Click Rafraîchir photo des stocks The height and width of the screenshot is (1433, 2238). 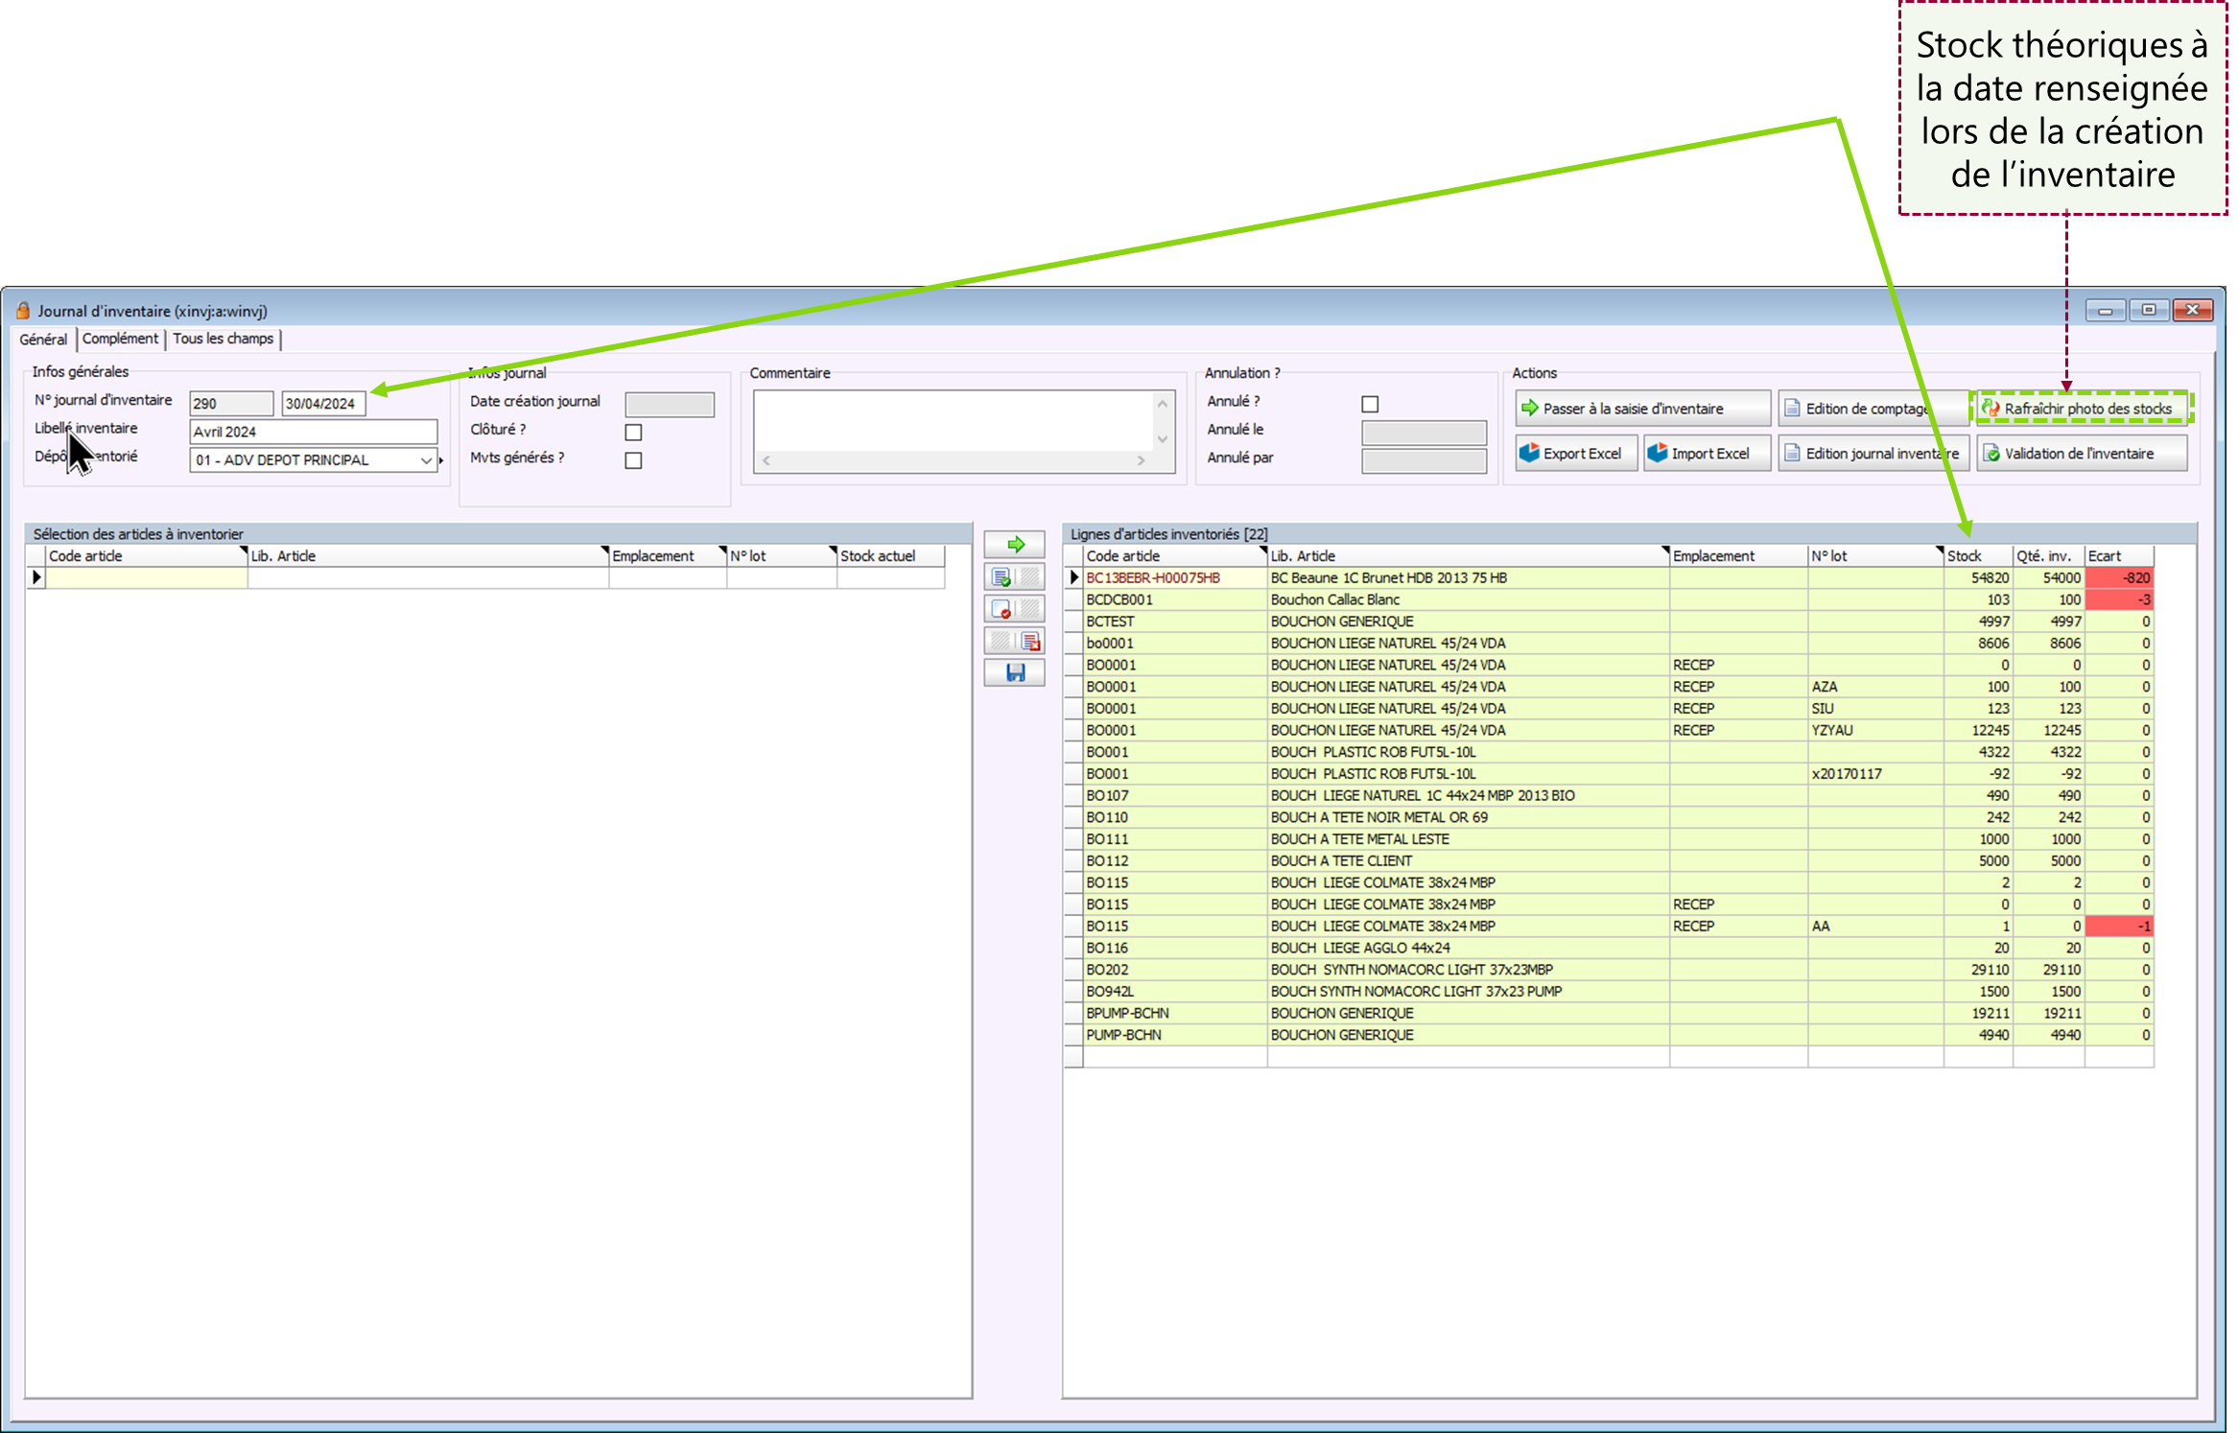pos(2081,409)
